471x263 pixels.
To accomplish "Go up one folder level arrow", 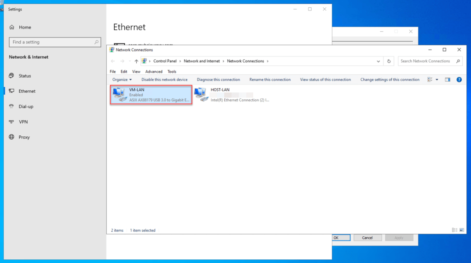I will (136, 61).
